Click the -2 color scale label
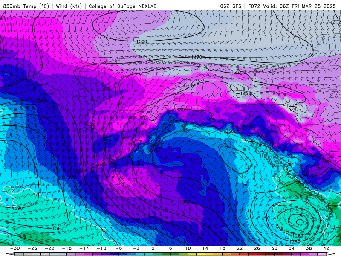 click(136, 248)
